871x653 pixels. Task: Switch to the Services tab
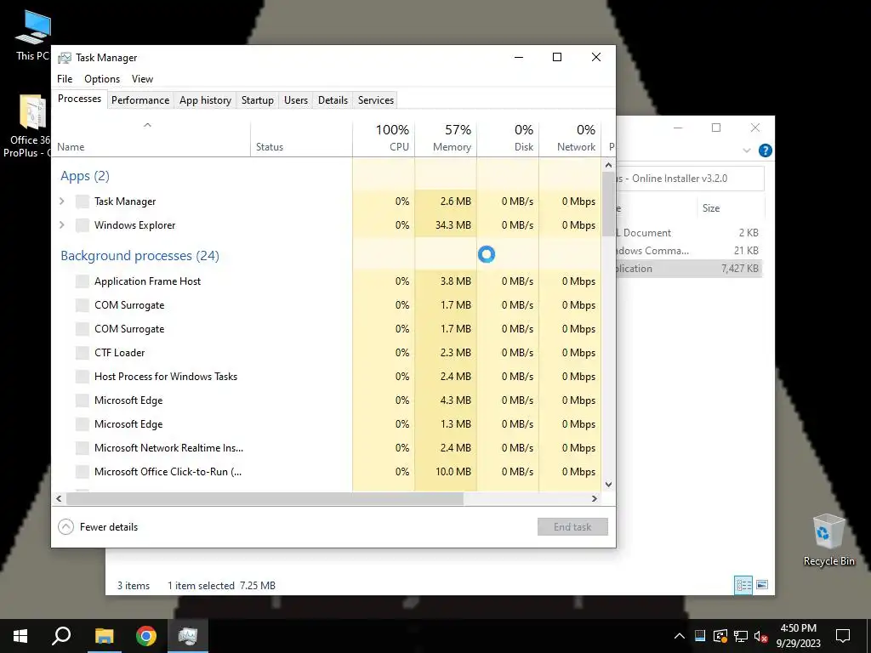click(375, 100)
